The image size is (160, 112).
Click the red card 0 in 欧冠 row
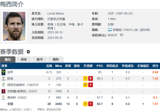[x=90, y=78]
